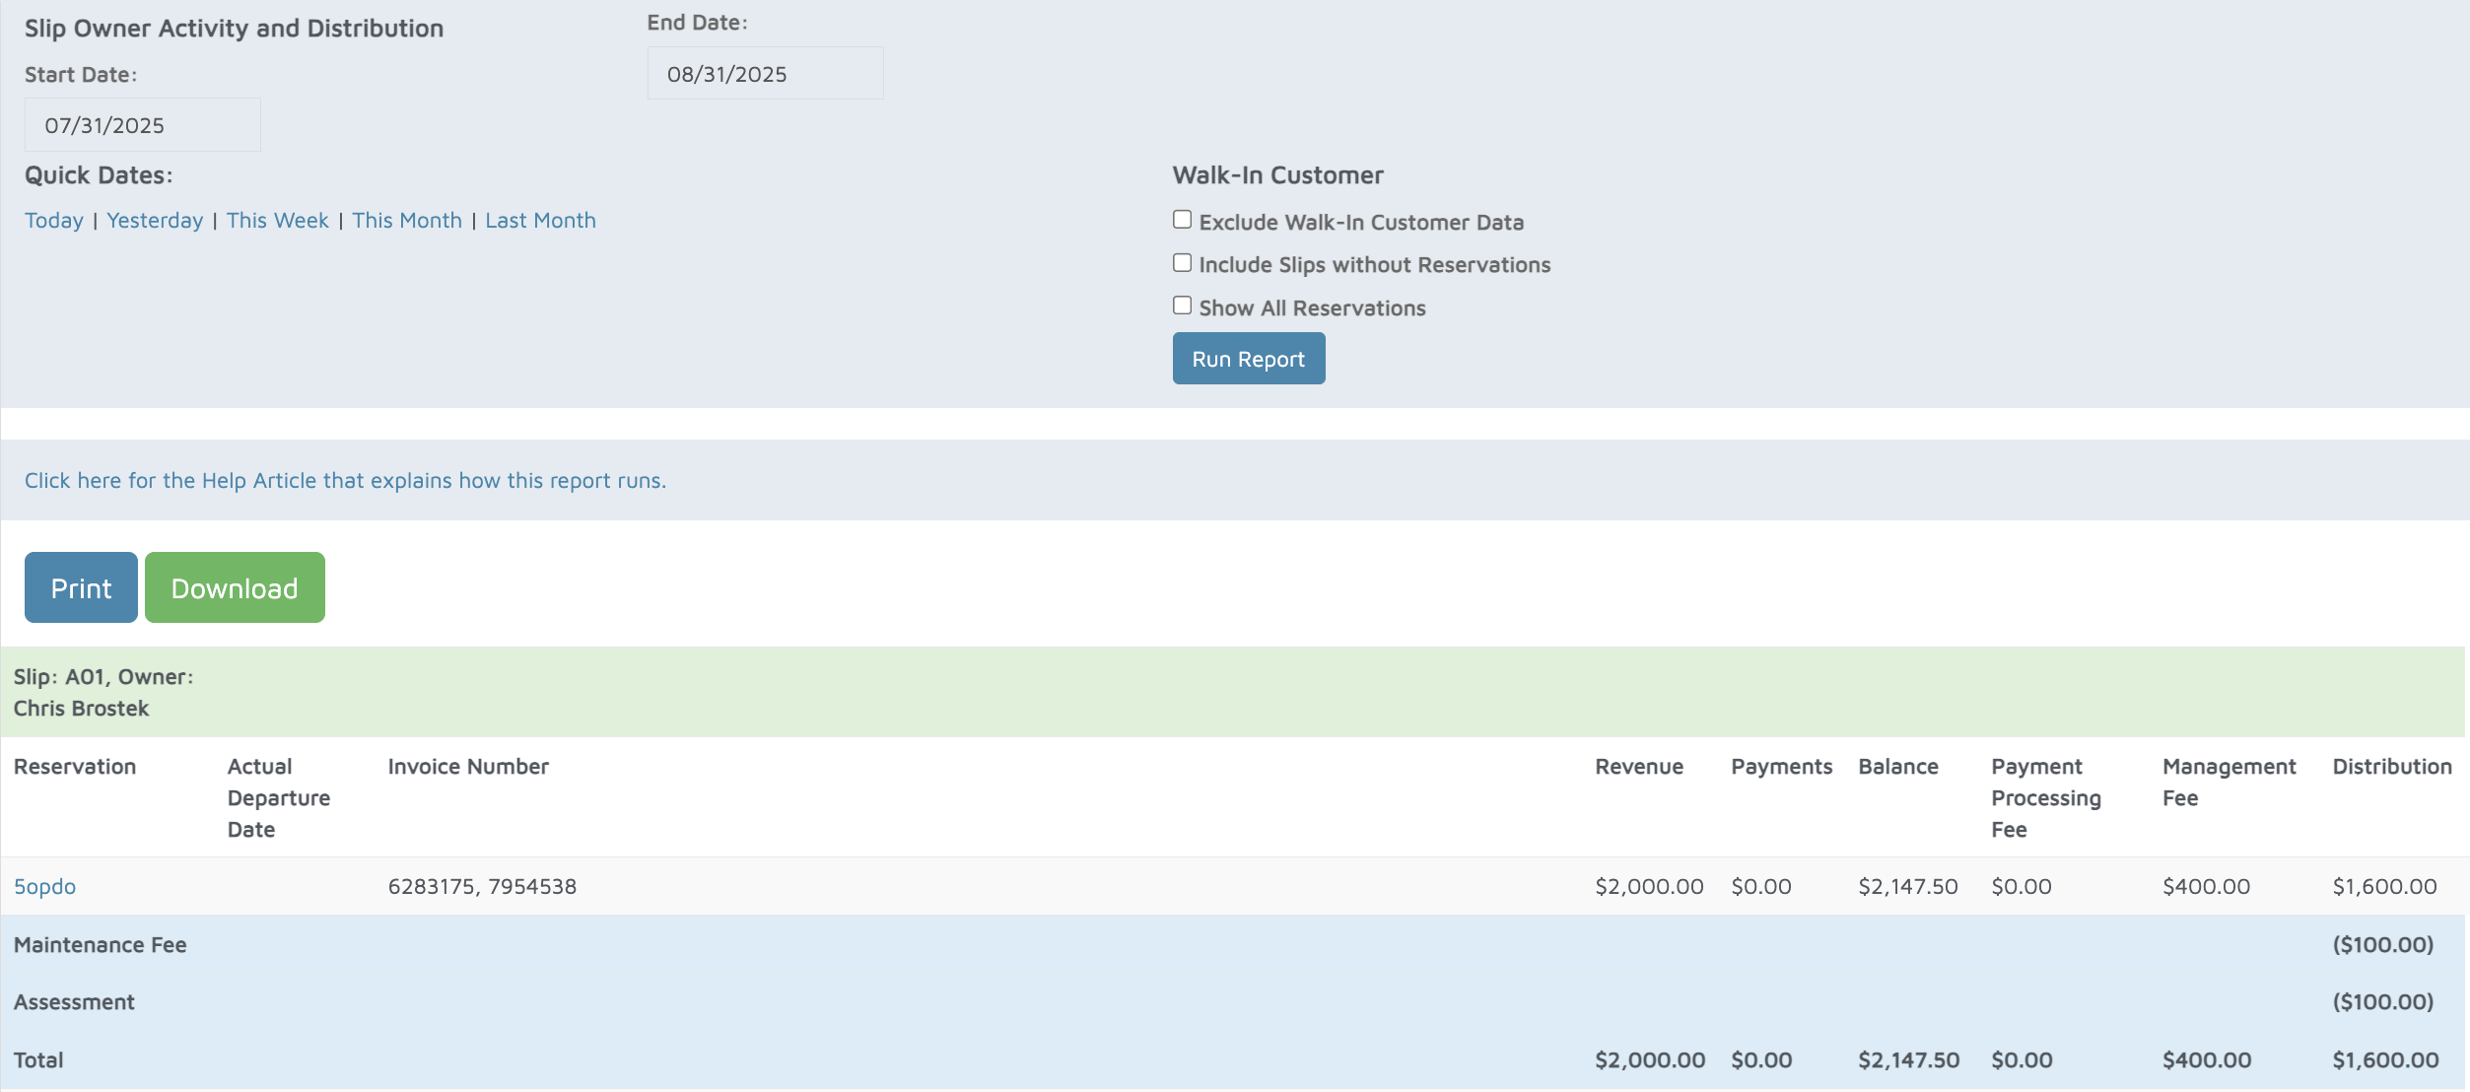This screenshot has width=2470, height=1092.
Task: Click the Print button
Action: pyautogui.click(x=81, y=588)
